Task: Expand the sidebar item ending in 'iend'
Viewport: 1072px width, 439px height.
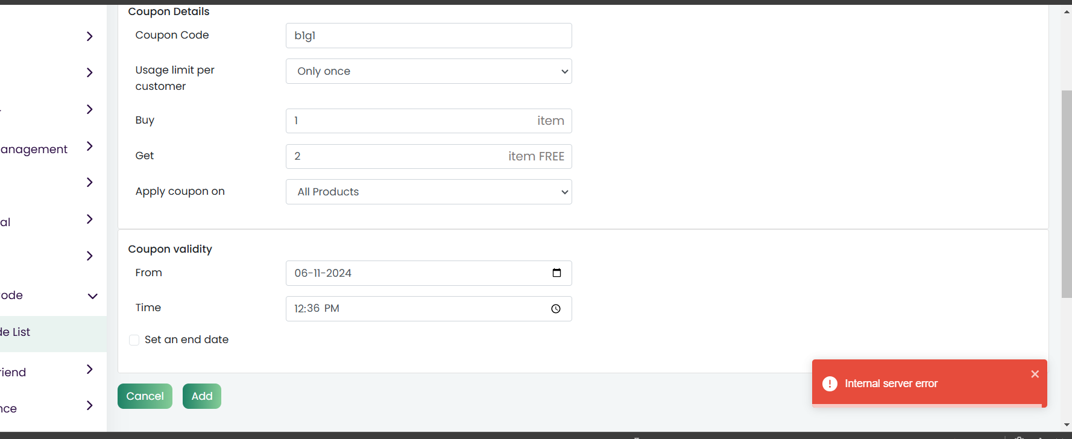Action: (x=89, y=369)
